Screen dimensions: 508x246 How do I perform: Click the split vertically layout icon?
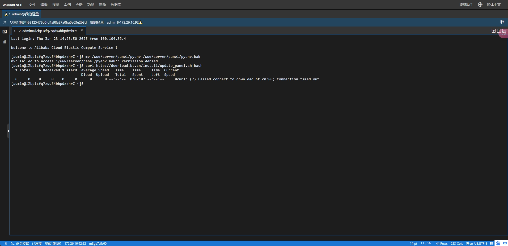pos(499,31)
